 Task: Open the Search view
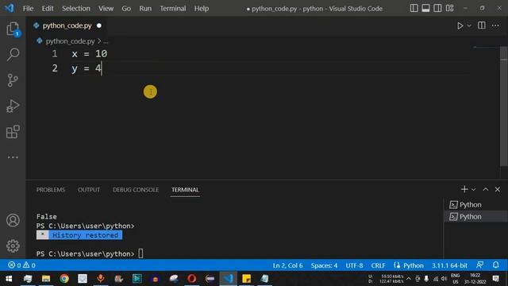(x=13, y=54)
